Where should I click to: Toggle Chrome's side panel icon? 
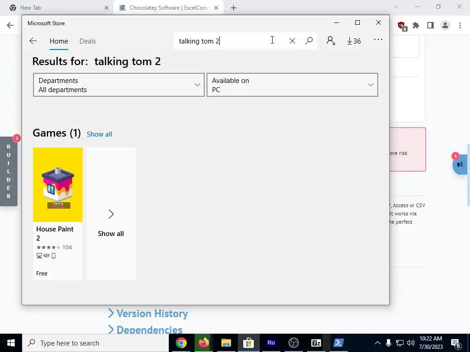pyautogui.click(x=431, y=25)
